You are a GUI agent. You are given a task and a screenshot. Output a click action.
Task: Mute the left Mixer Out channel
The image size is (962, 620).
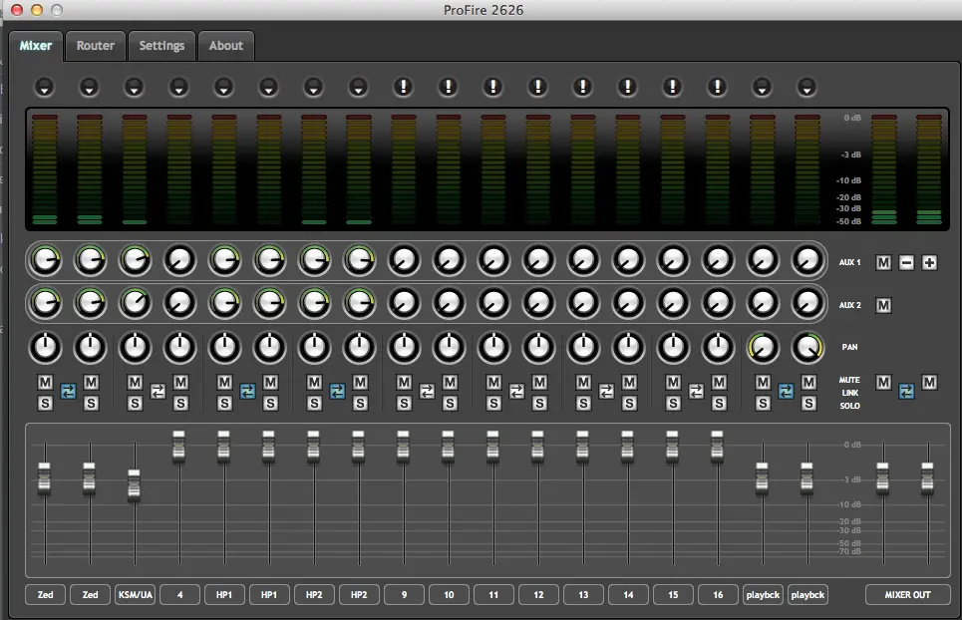point(883,383)
